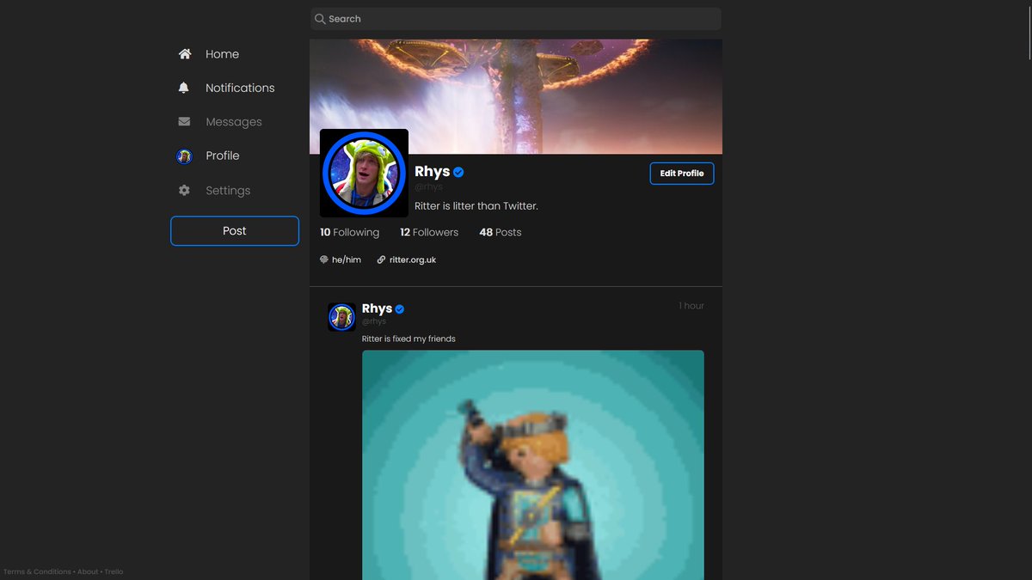Switch to the Profile section
This screenshot has width=1032, height=580.
pos(222,156)
